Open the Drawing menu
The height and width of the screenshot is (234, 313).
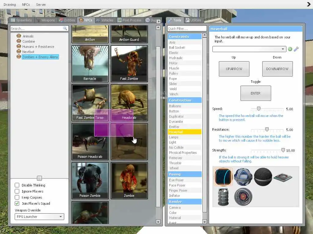pos(9,4)
